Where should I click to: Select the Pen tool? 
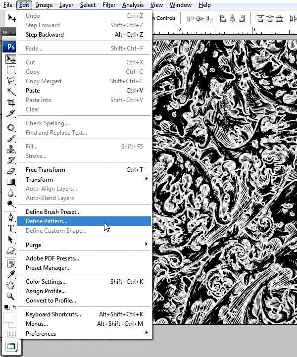tap(10, 217)
